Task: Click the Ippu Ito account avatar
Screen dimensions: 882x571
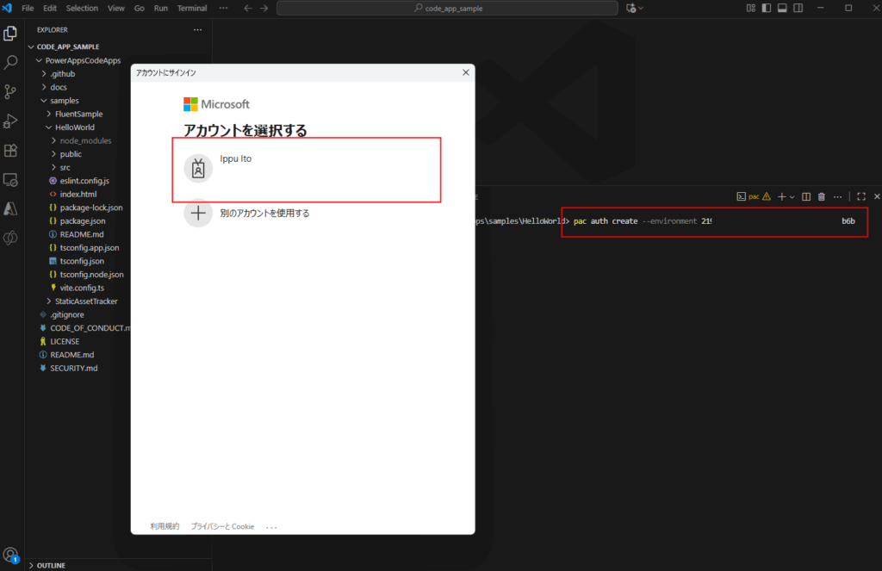Action: click(x=198, y=168)
